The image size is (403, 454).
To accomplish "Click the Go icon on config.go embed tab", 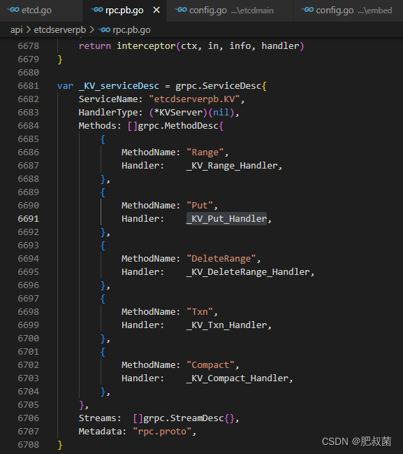I will point(307,10).
